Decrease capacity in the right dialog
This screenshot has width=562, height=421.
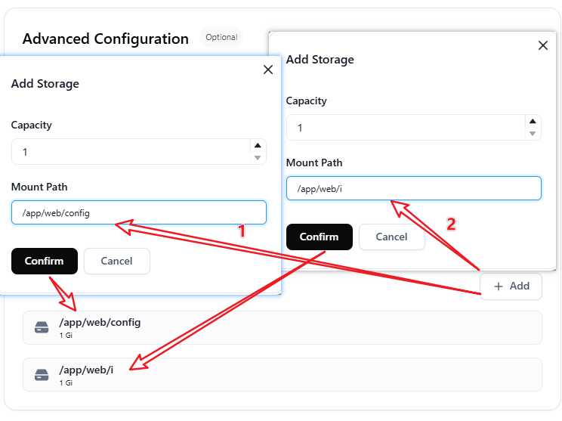pyautogui.click(x=533, y=134)
